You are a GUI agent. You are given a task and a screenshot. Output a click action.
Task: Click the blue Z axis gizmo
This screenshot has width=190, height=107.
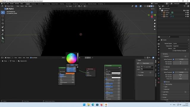pos(152,12)
